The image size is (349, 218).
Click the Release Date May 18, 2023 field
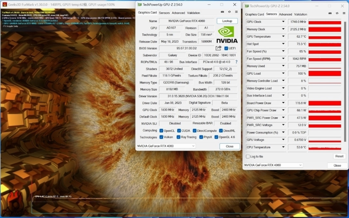pyautogui.click(x=170, y=41)
